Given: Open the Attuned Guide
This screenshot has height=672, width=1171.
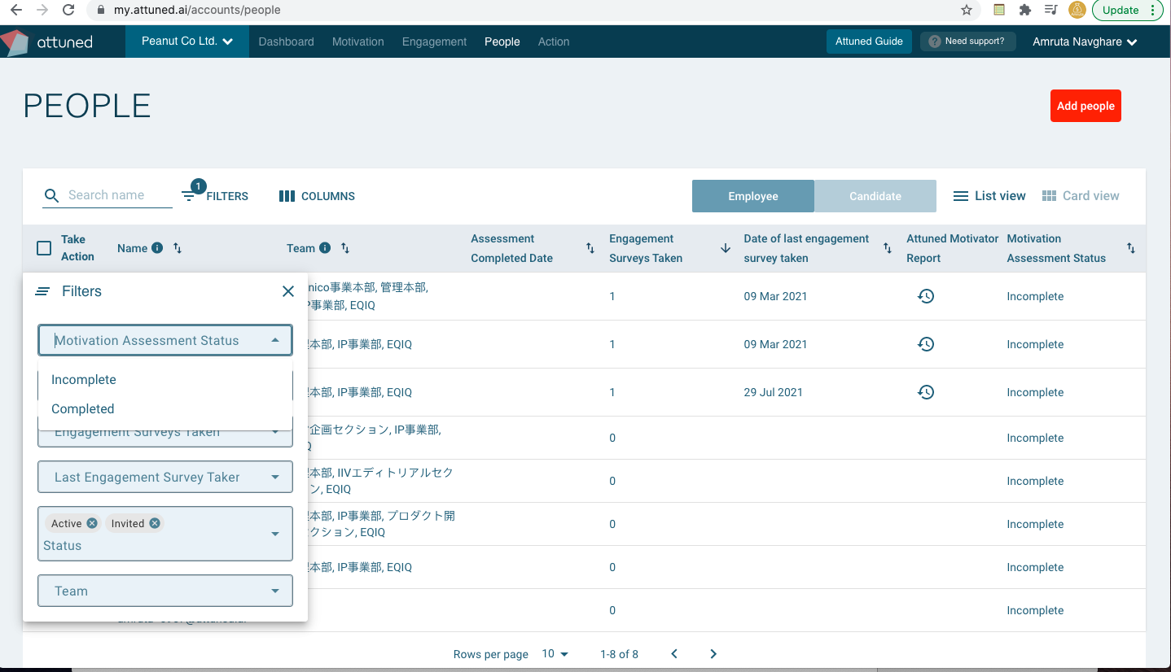Looking at the screenshot, I should tap(869, 41).
